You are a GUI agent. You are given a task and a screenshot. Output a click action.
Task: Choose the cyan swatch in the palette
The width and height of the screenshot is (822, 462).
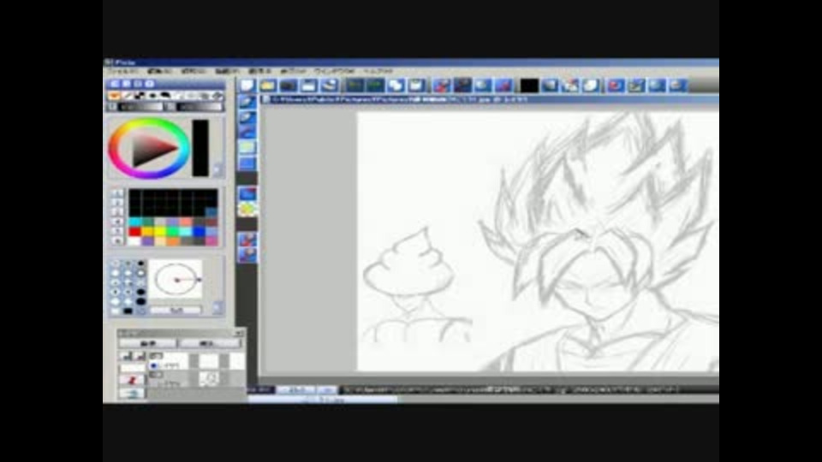[134, 222]
